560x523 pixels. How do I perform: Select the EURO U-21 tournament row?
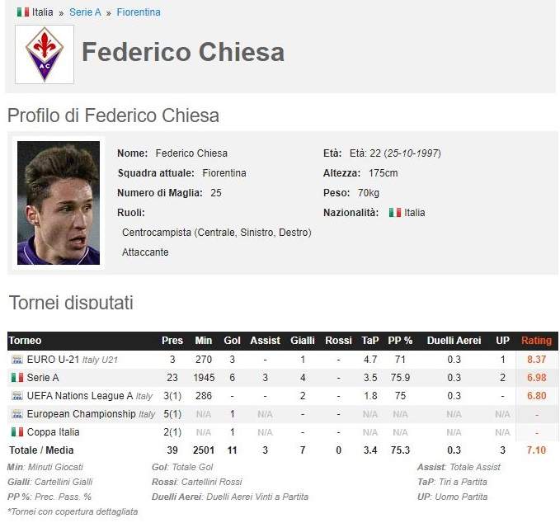click(283, 360)
